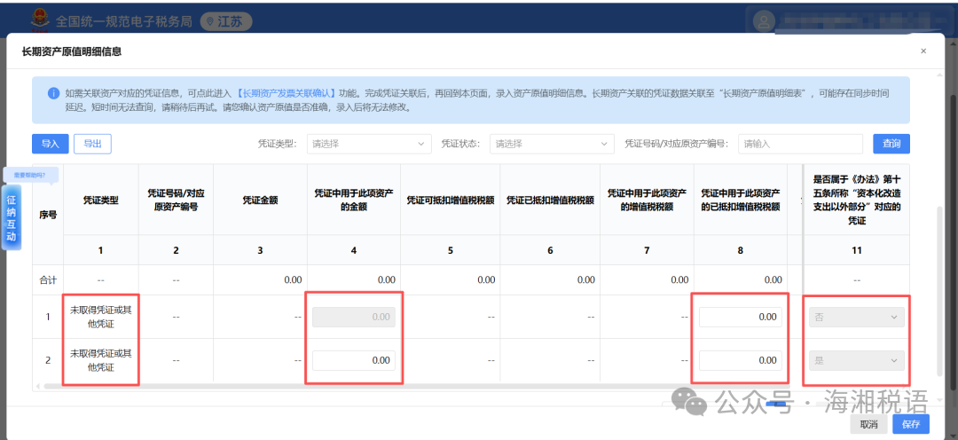Click the 查询 search button
The height and width of the screenshot is (440, 958).
[891, 144]
